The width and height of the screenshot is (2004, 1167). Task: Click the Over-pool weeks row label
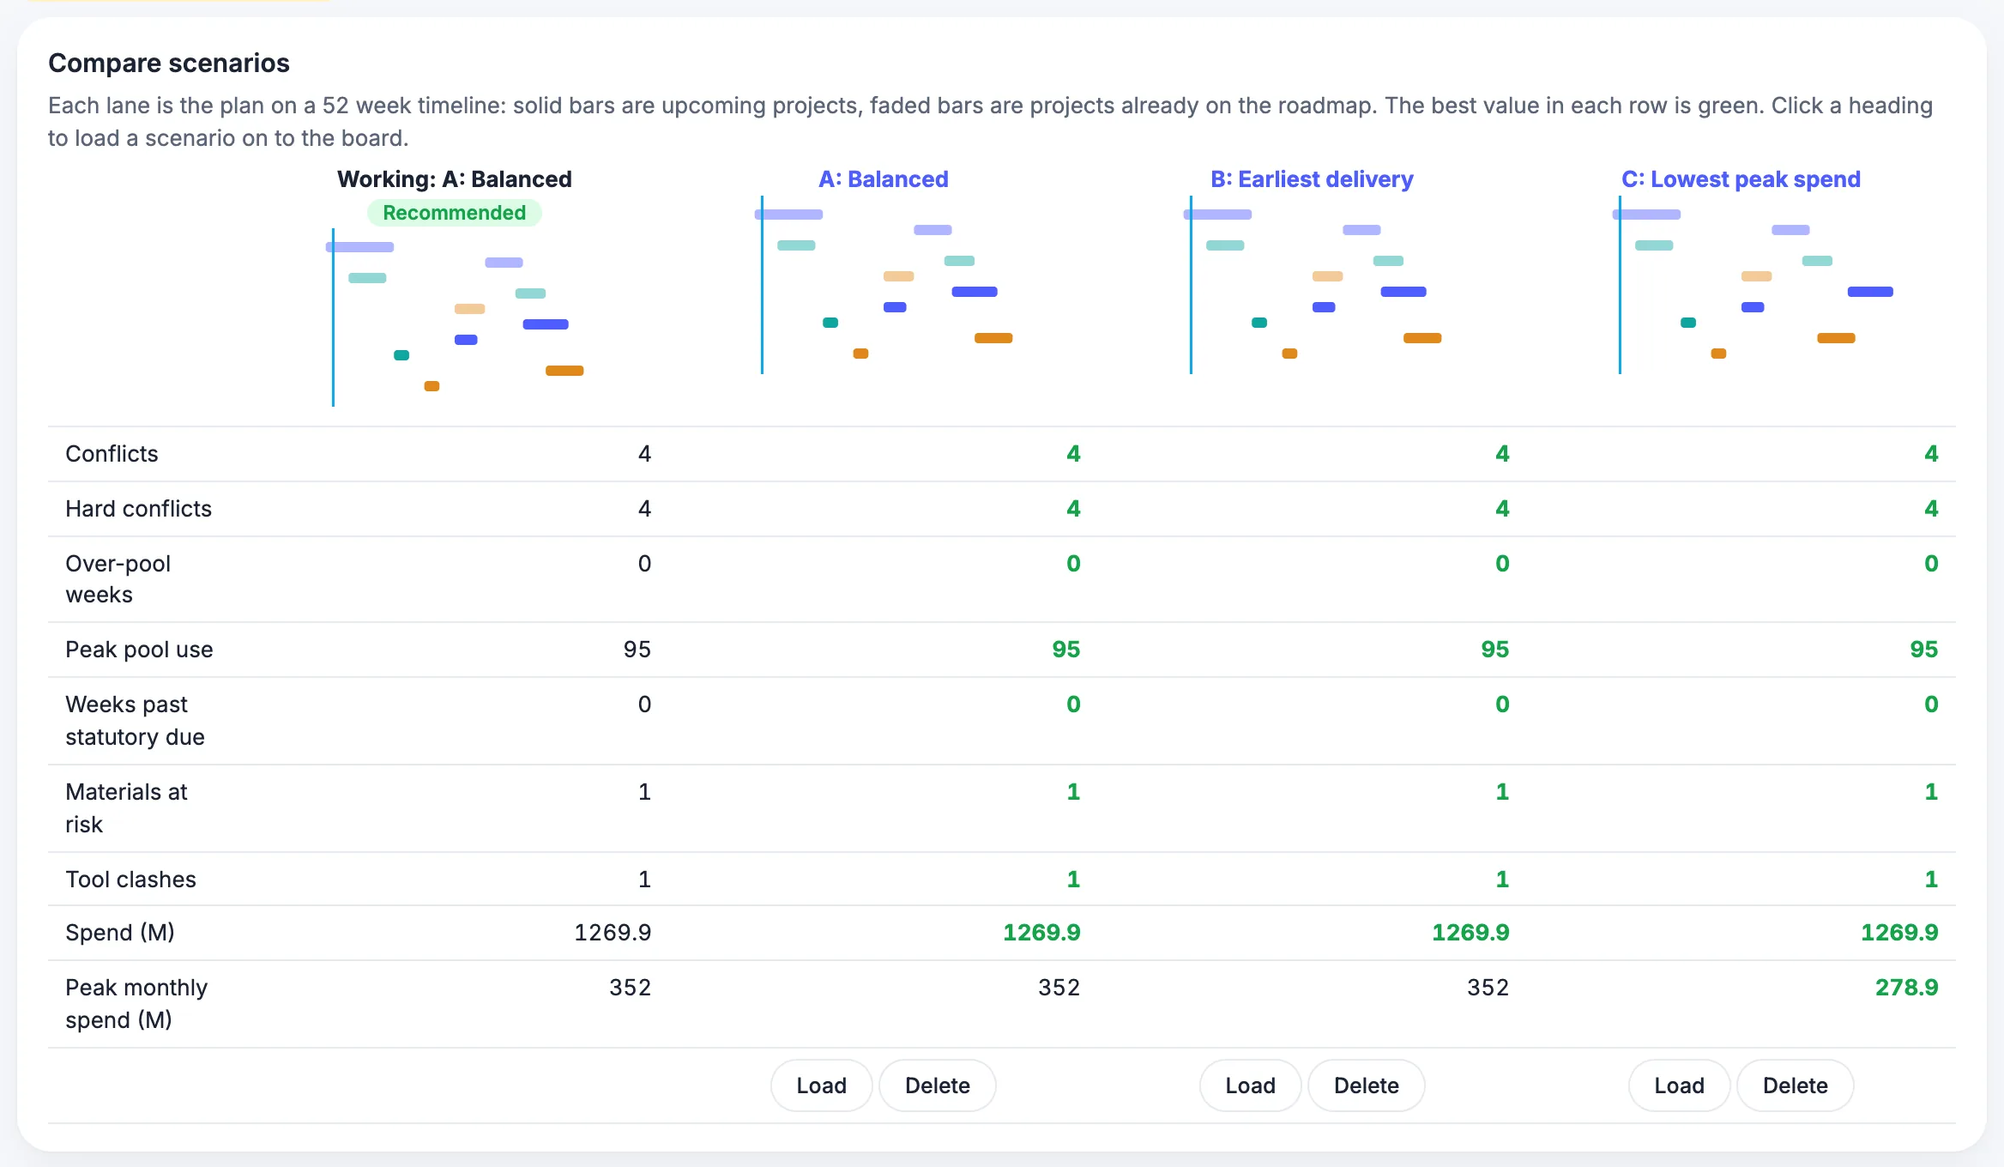[x=118, y=579]
